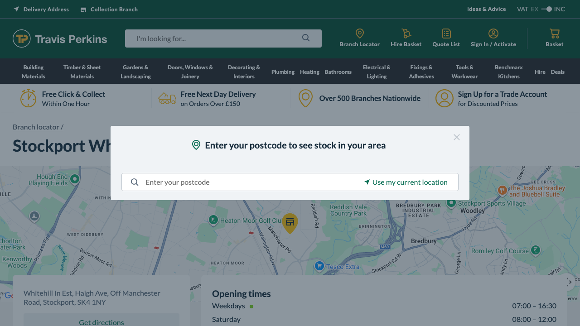580x326 pixels.
Task: Click the Sign In / Activate icon
Action: point(493,34)
